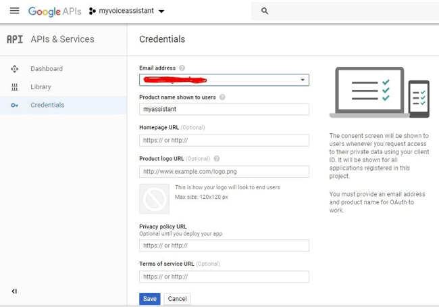Open the myvoiceassistant project selector
The image size is (439, 307).
pyautogui.click(x=126, y=11)
